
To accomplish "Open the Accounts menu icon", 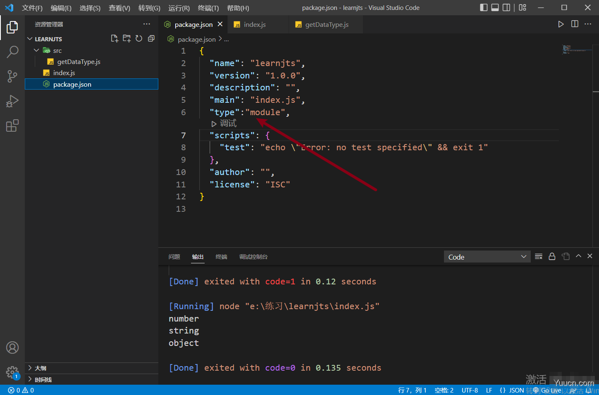I will 12,348.
